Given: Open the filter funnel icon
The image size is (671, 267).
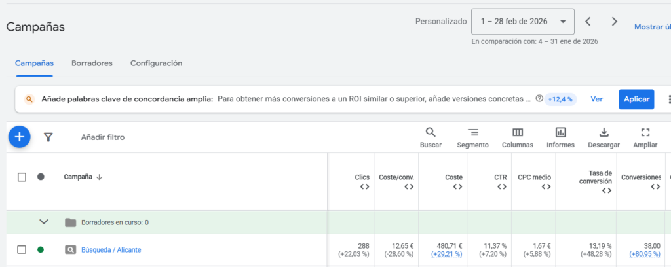Looking at the screenshot, I should 48,137.
